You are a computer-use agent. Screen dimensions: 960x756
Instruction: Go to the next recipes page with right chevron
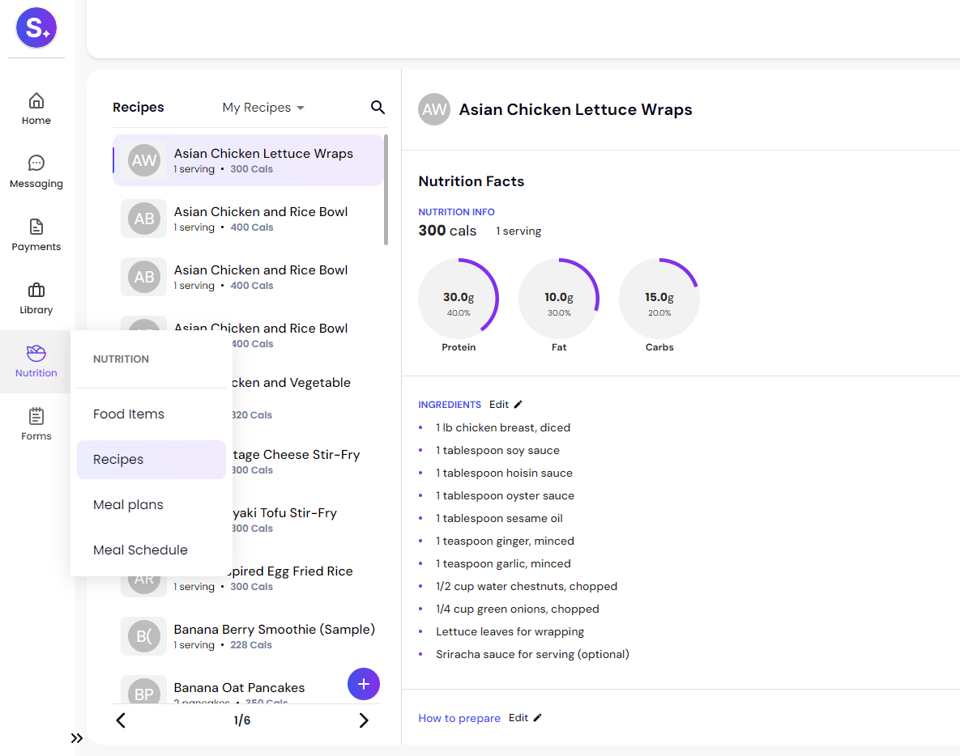click(x=363, y=720)
